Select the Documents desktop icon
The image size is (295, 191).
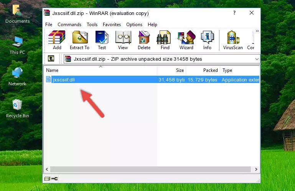click(x=18, y=14)
